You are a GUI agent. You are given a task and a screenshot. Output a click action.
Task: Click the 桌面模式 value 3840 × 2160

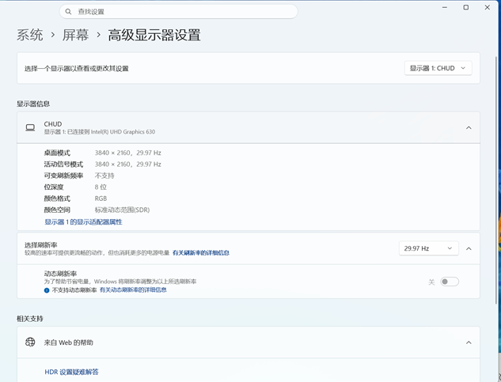113,153
